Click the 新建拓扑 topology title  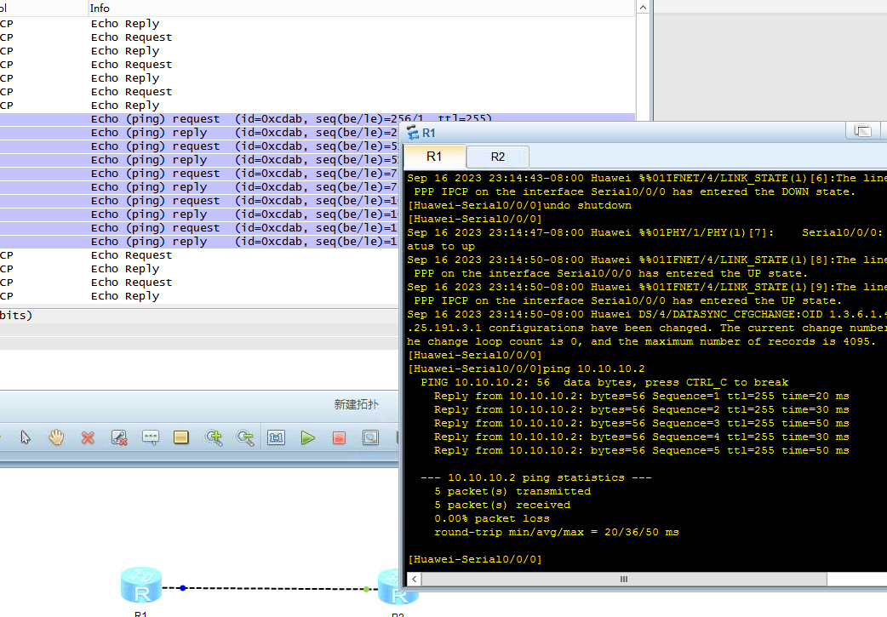[x=357, y=404]
